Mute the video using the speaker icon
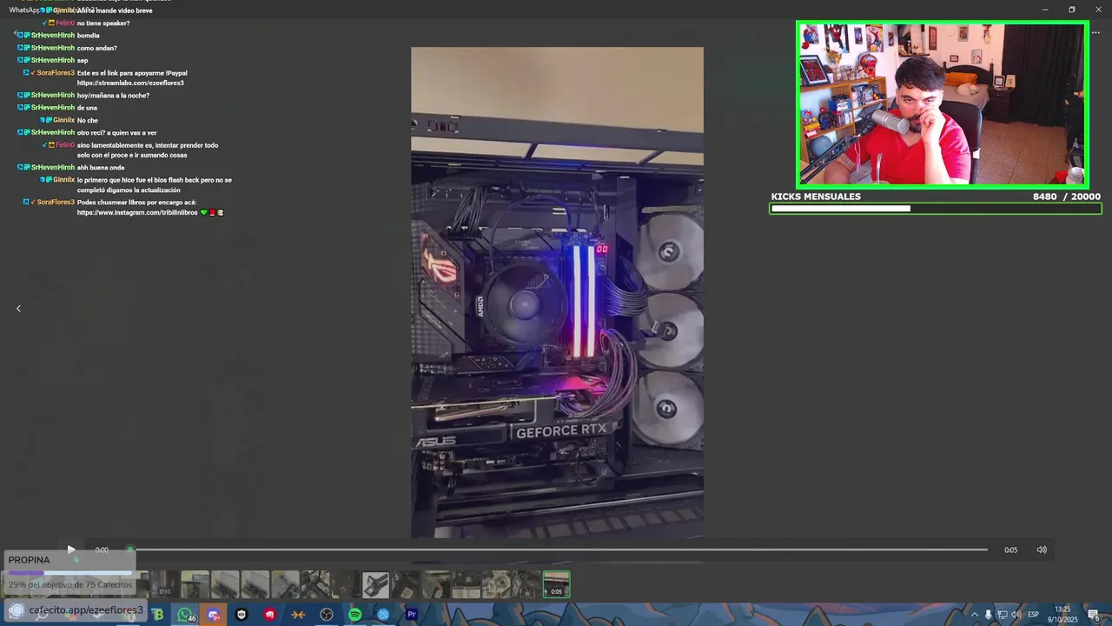Image resolution: width=1112 pixels, height=626 pixels. [1042, 549]
